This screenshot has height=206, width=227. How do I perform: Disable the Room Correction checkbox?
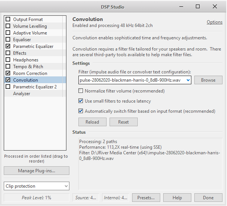pos(8,73)
